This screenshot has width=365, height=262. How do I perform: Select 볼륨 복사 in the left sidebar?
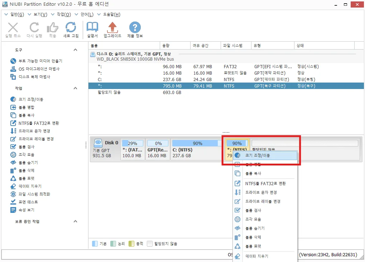pos(22,115)
